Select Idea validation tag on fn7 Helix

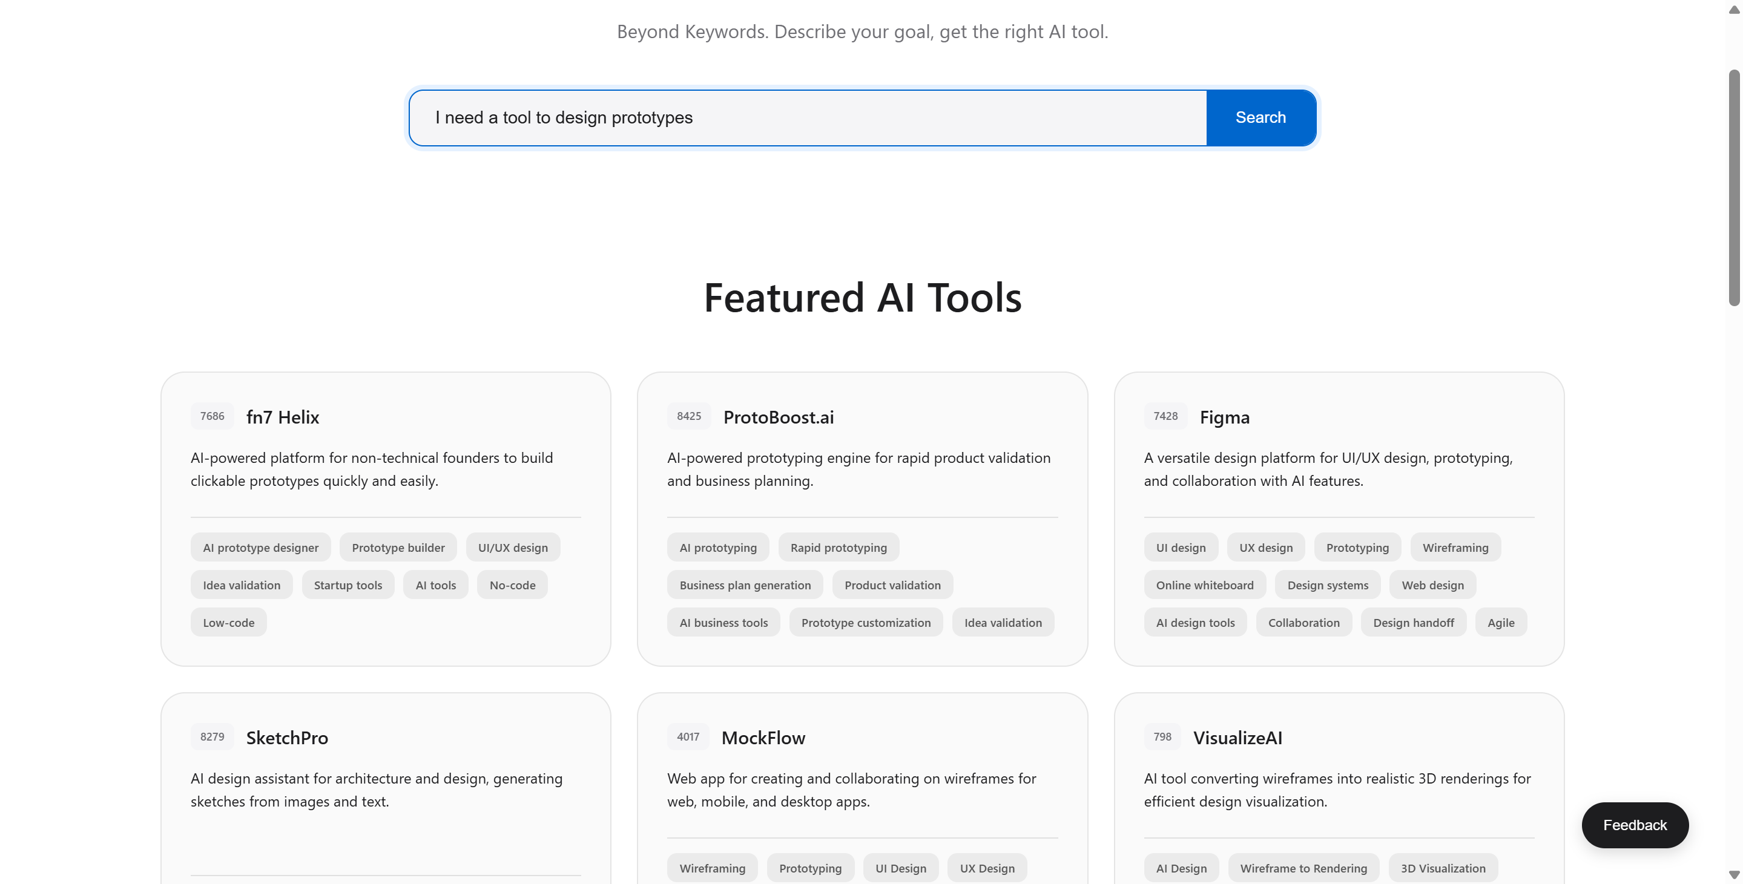tap(242, 585)
